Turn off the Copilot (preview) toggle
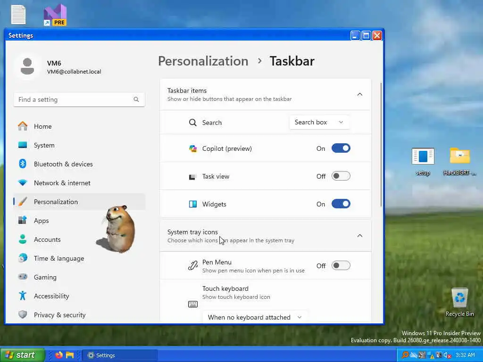 (x=341, y=148)
